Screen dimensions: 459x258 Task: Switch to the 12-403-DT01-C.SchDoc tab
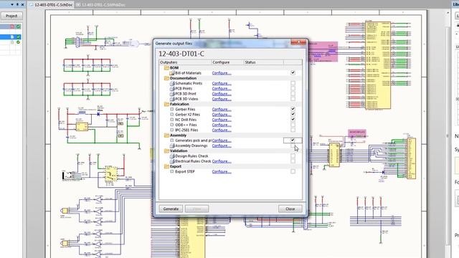coord(51,5)
